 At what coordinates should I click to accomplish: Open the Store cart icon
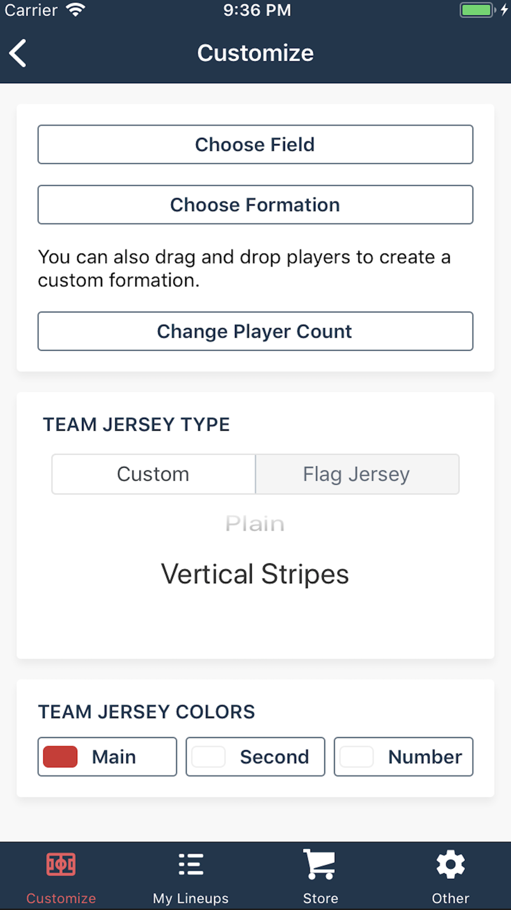[320, 864]
